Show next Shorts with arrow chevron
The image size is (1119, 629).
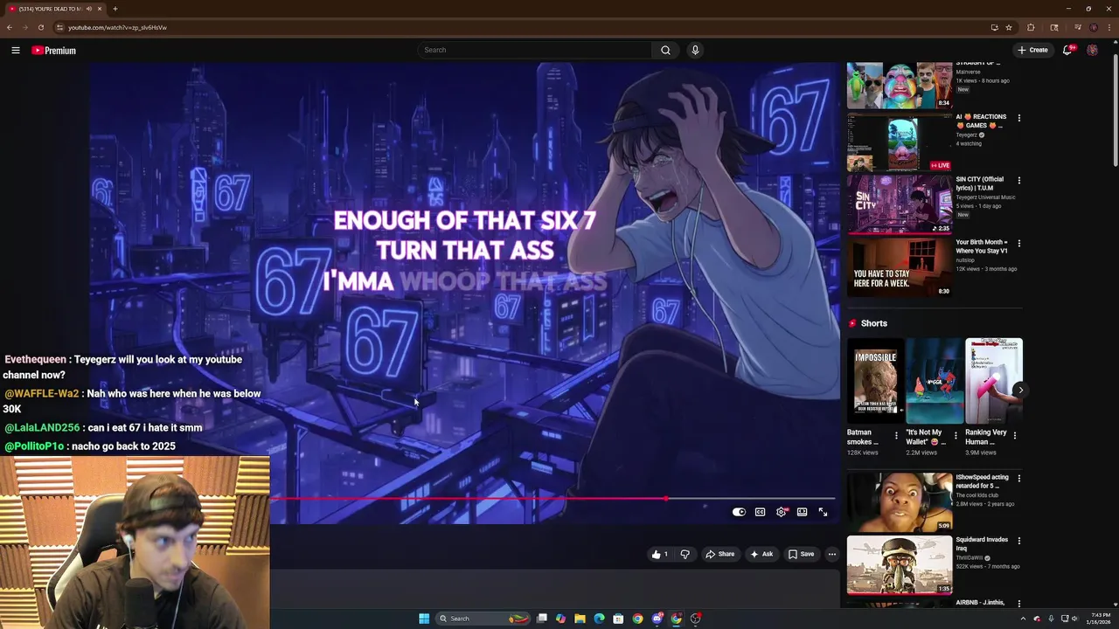point(1020,391)
